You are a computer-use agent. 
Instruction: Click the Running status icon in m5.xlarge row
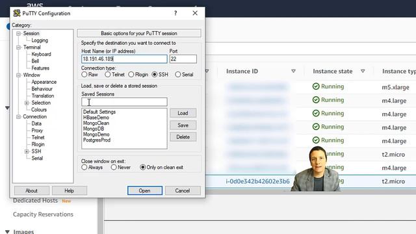(316, 86)
